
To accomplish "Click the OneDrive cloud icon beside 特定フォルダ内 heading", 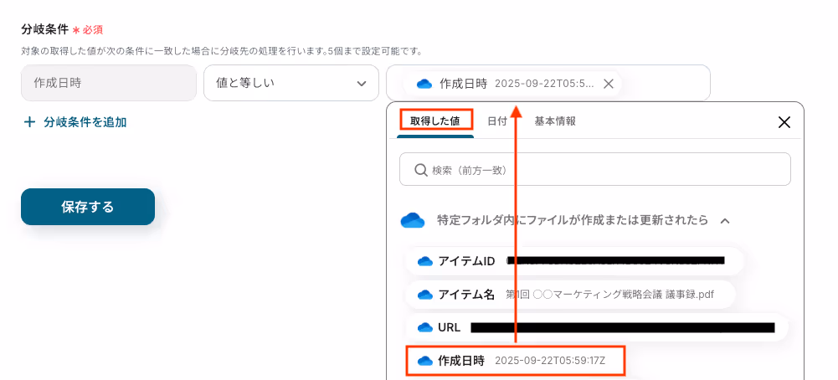I will tap(413, 220).
